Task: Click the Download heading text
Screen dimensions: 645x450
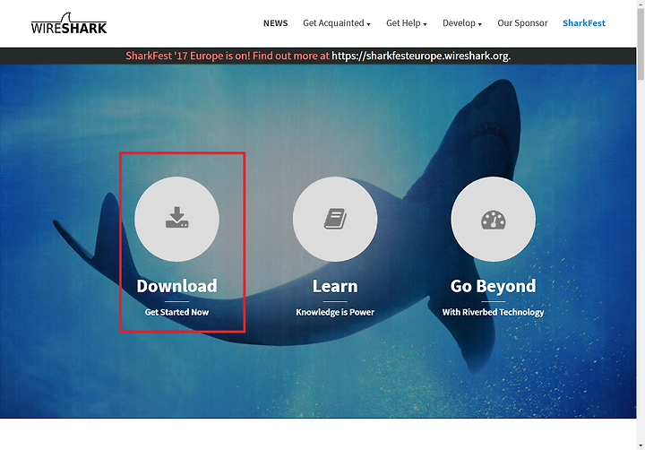Action: [x=176, y=286]
